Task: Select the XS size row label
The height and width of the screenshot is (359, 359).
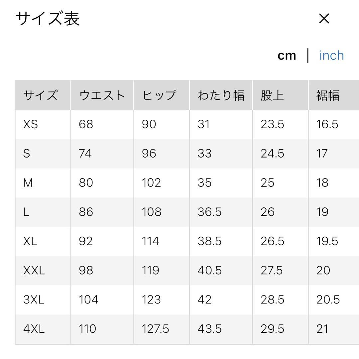Action: tap(31, 124)
